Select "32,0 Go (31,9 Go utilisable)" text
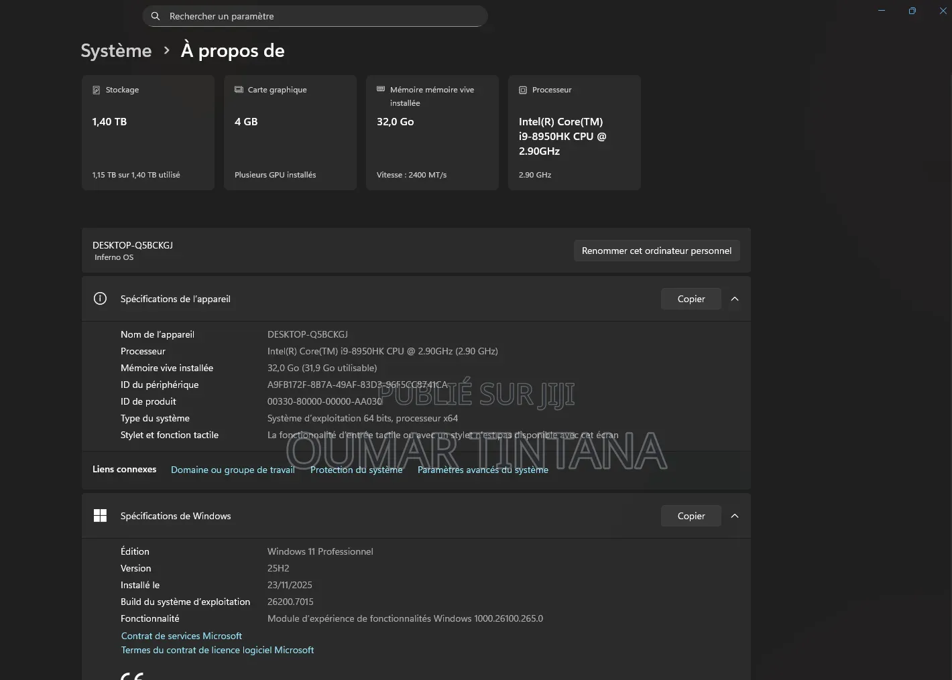Viewport: 952px width, 680px height. (x=322, y=368)
